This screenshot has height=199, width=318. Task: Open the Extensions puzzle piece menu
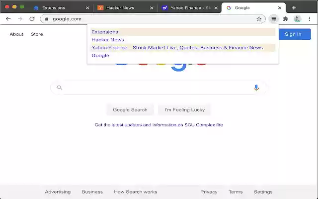point(286,19)
